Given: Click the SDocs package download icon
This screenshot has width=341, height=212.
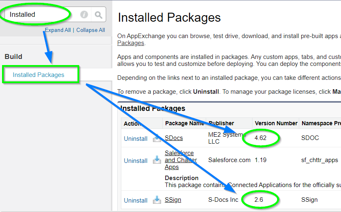Looking at the screenshot, I should pyautogui.click(x=157, y=138).
